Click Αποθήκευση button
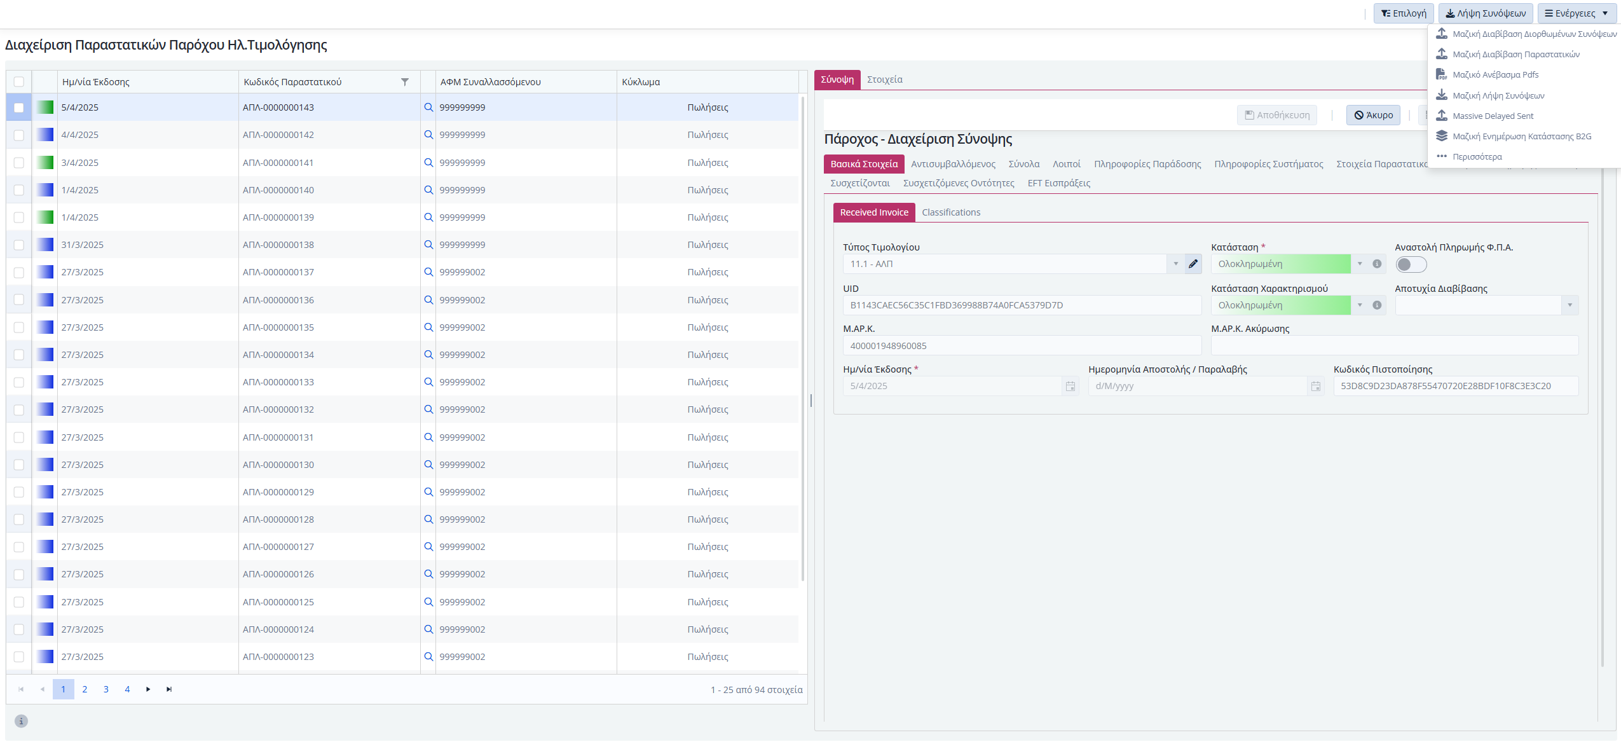Screen dimensions: 1621x742 [x=1277, y=115]
